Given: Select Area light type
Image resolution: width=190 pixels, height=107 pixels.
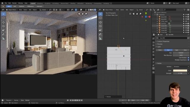Looking at the screenshot, I should click(185, 50).
